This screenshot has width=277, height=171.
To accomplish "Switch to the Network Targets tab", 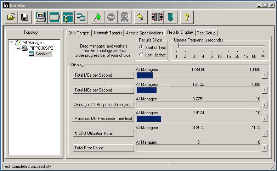I will [x=108, y=33].
